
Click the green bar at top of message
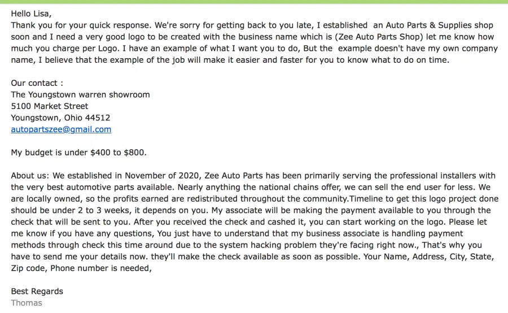(254, 2)
